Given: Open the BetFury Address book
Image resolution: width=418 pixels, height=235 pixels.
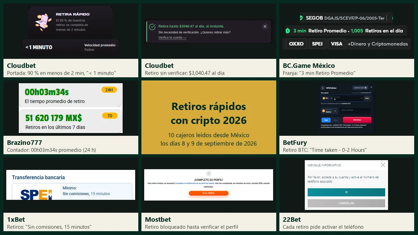Looking at the screenshot, I should point(360,88).
